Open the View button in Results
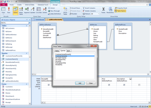 pos(3,11)
